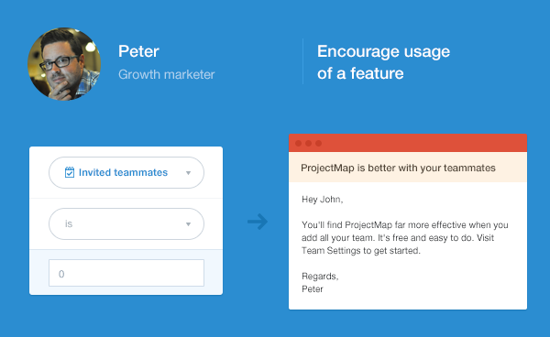Click the calendar check icon beside Invited teammates
Image resolution: width=550 pixels, height=337 pixels.
(x=70, y=172)
